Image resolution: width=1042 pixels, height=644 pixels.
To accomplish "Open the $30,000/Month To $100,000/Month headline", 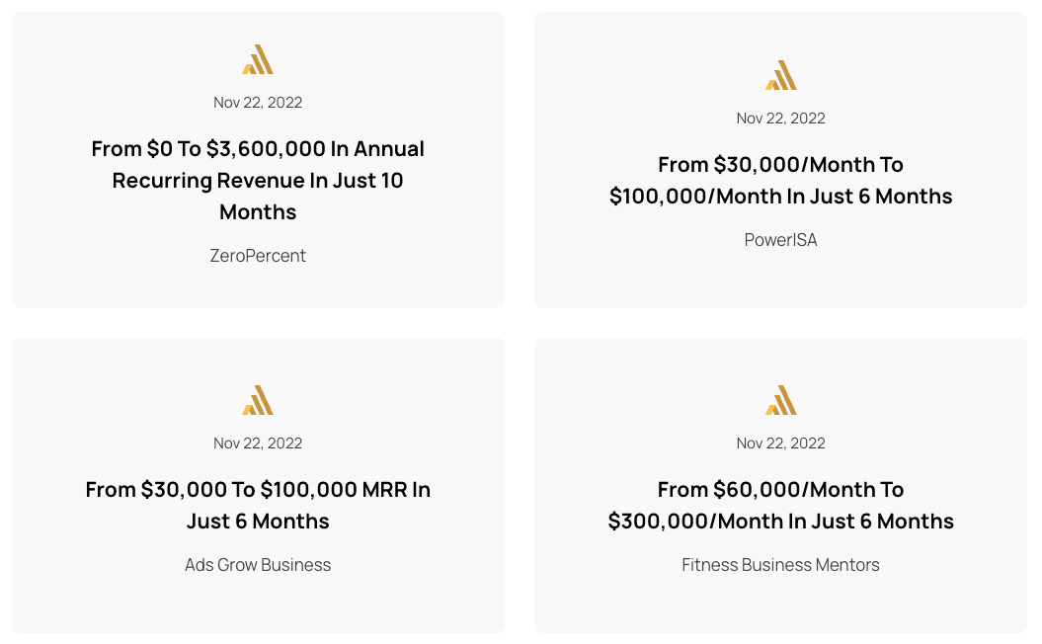I will (781, 180).
